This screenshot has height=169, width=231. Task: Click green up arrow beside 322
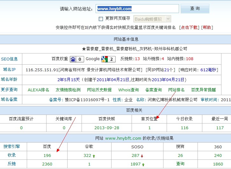tap(94, 156)
